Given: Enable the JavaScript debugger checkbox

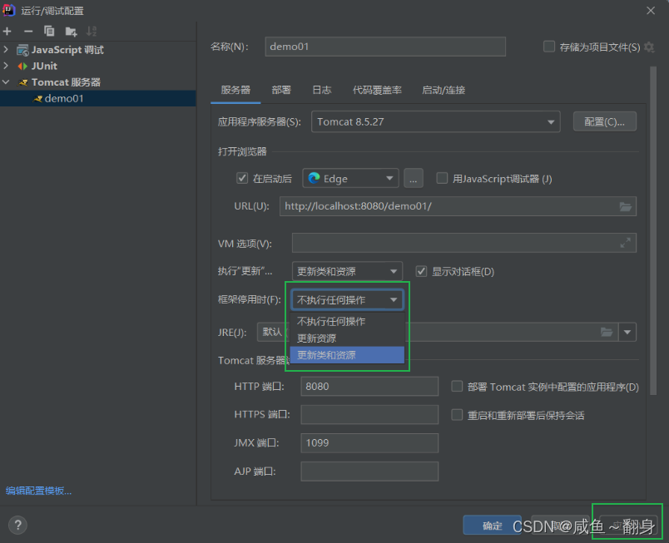Looking at the screenshot, I should [x=442, y=178].
